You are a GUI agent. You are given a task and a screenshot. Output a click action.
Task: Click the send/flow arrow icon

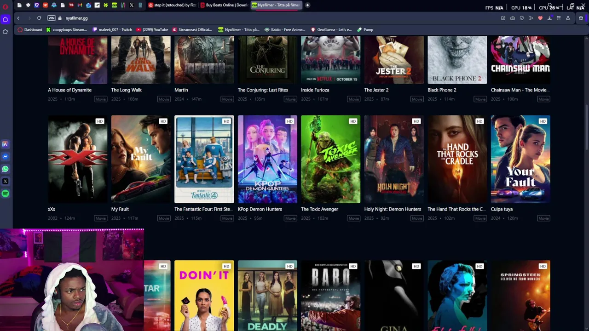tap(531, 18)
